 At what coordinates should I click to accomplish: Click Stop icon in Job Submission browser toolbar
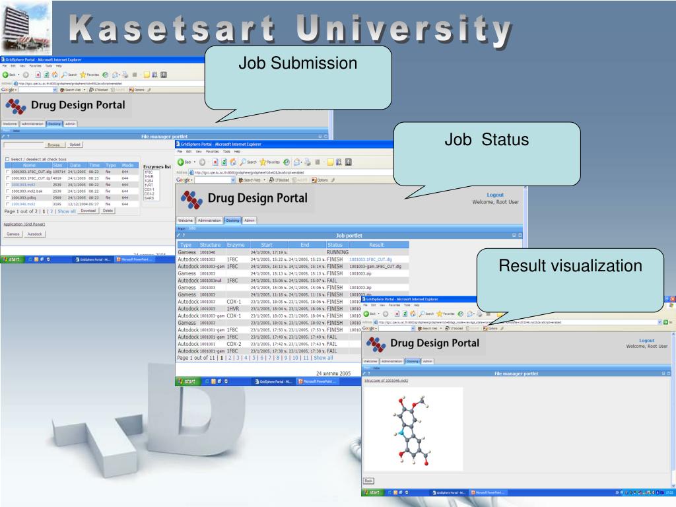coord(38,75)
